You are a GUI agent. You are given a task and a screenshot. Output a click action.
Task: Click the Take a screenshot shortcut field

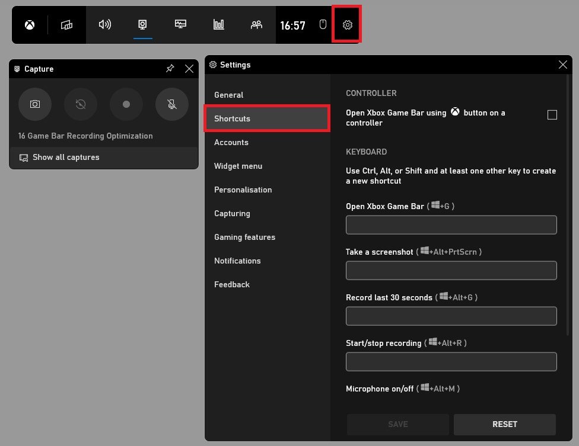coord(451,271)
